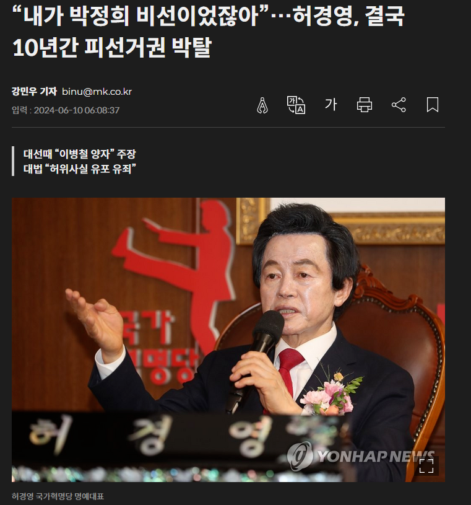Share the article using the share icon

click(x=399, y=105)
